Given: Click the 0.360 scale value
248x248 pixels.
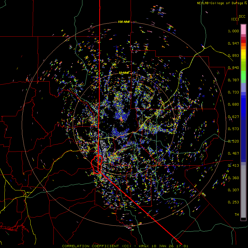Looking at the screenshot, I should pyautogui.click(x=233, y=178).
